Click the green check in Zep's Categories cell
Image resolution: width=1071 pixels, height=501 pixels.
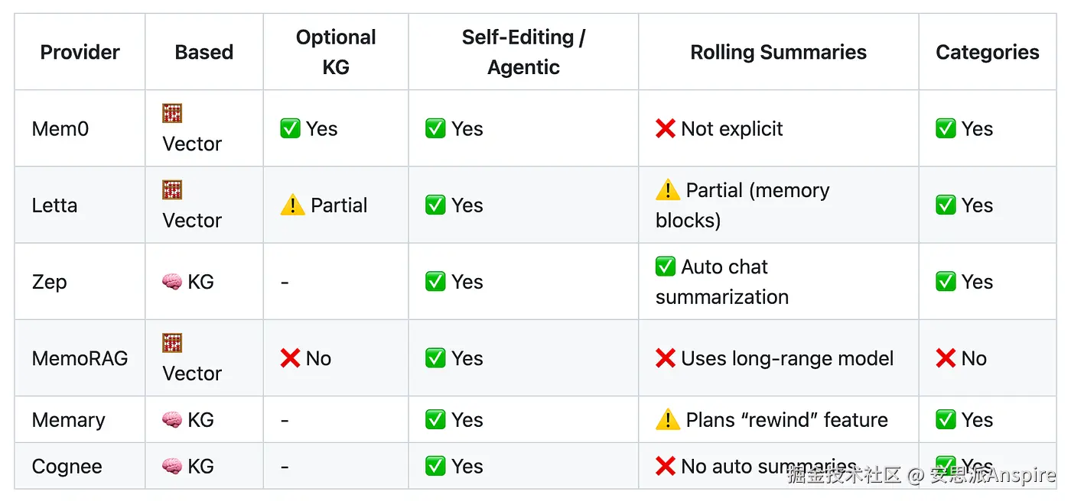[946, 282]
